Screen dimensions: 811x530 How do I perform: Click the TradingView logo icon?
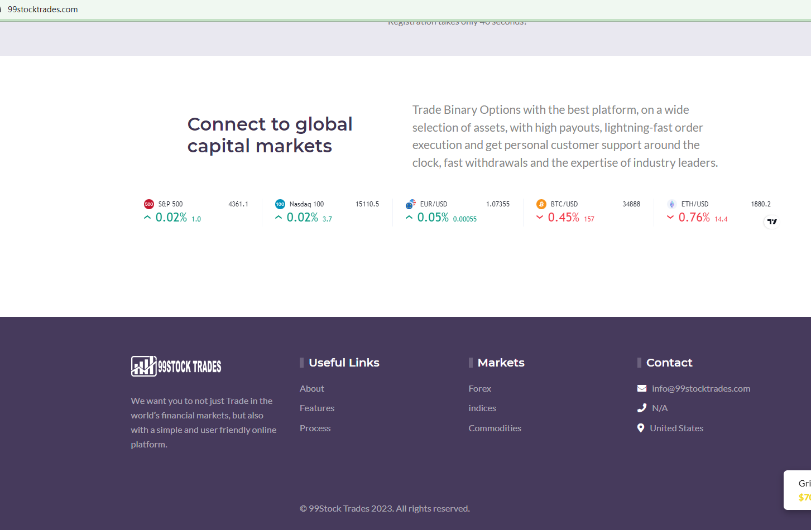(772, 222)
